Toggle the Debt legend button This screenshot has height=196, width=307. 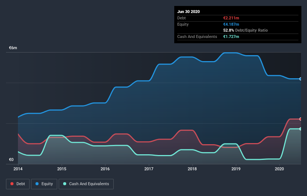pyautogui.click(x=18, y=184)
